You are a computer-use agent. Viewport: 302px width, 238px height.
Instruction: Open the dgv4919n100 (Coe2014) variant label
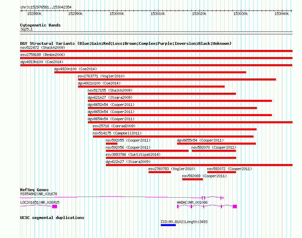42,62
